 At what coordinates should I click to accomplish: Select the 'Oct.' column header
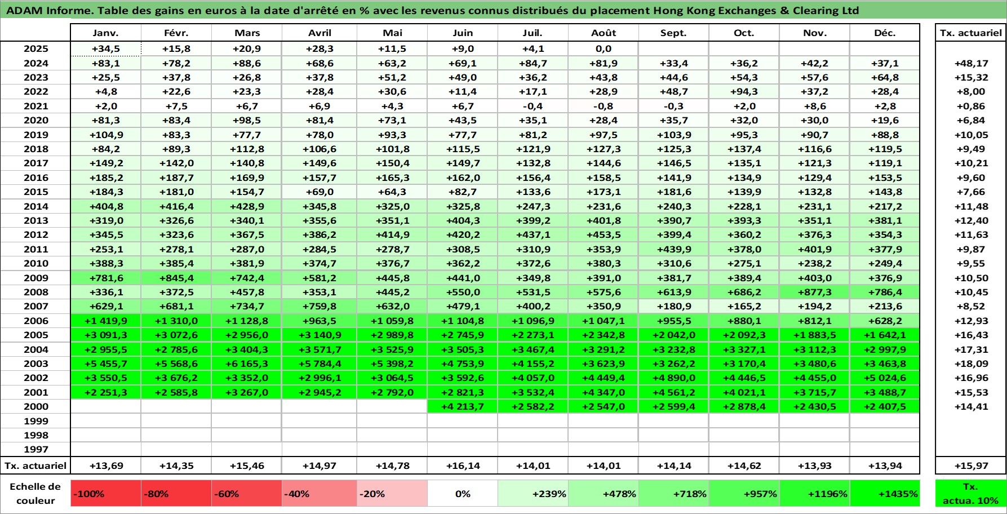coord(744,33)
